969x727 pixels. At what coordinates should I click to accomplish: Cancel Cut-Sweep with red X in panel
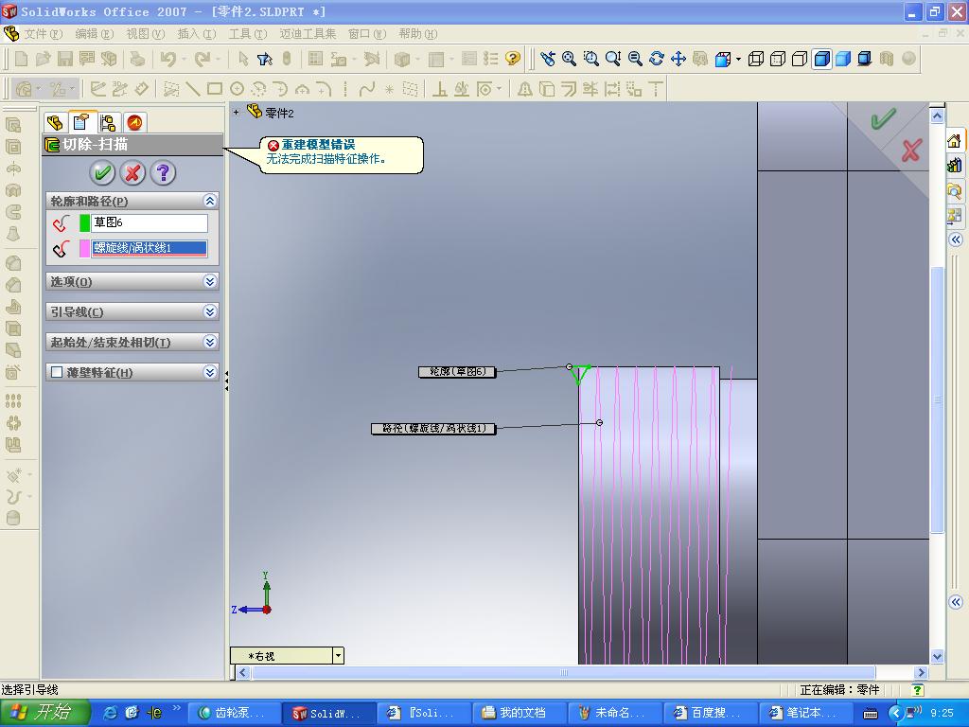(132, 172)
